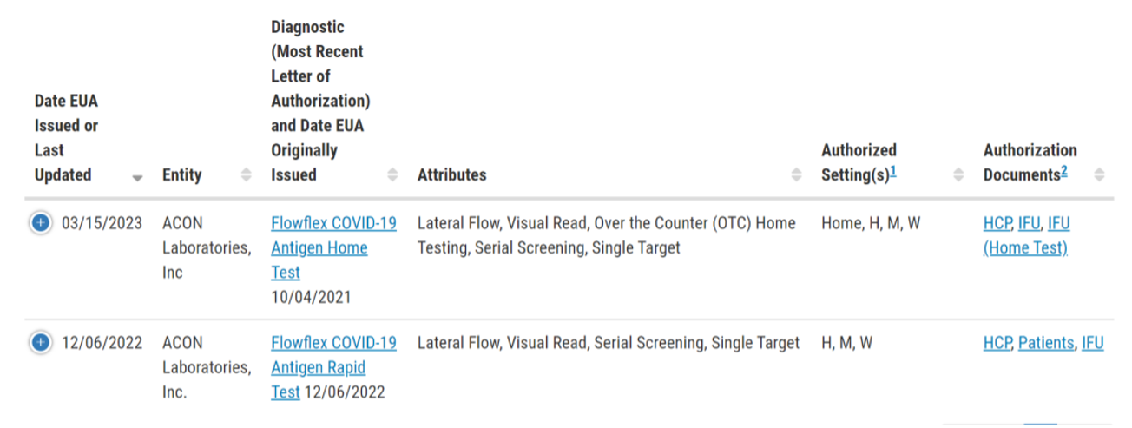Image resolution: width=1132 pixels, height=428 pixels.
Task: Expand the 03/15/2023 row details
Action: [40, 223]
